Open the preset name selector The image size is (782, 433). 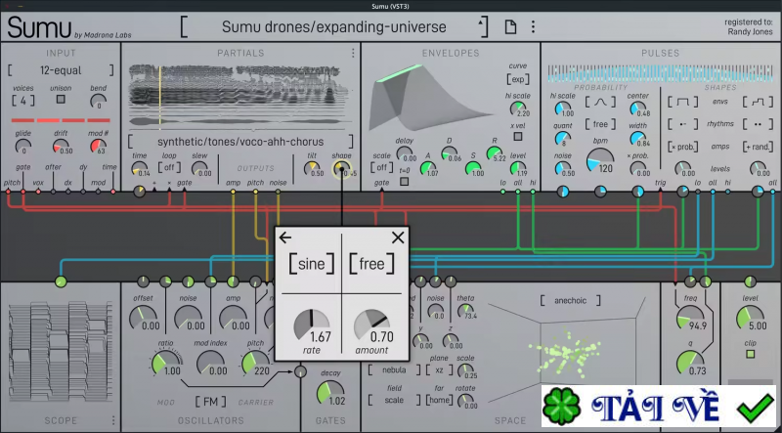point(334,27)
